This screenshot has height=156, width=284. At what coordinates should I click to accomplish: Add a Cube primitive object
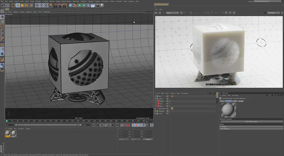pyautogui.click(x=71, y=5)
